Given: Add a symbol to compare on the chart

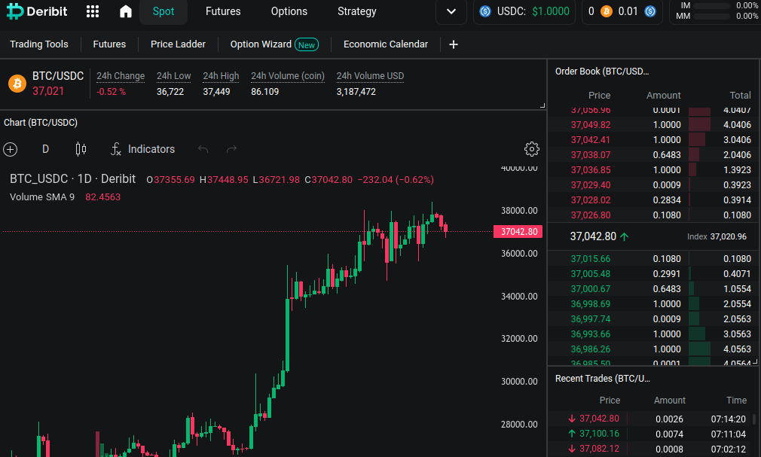Looking at the screenshot, I should click(x=11, y=149).
